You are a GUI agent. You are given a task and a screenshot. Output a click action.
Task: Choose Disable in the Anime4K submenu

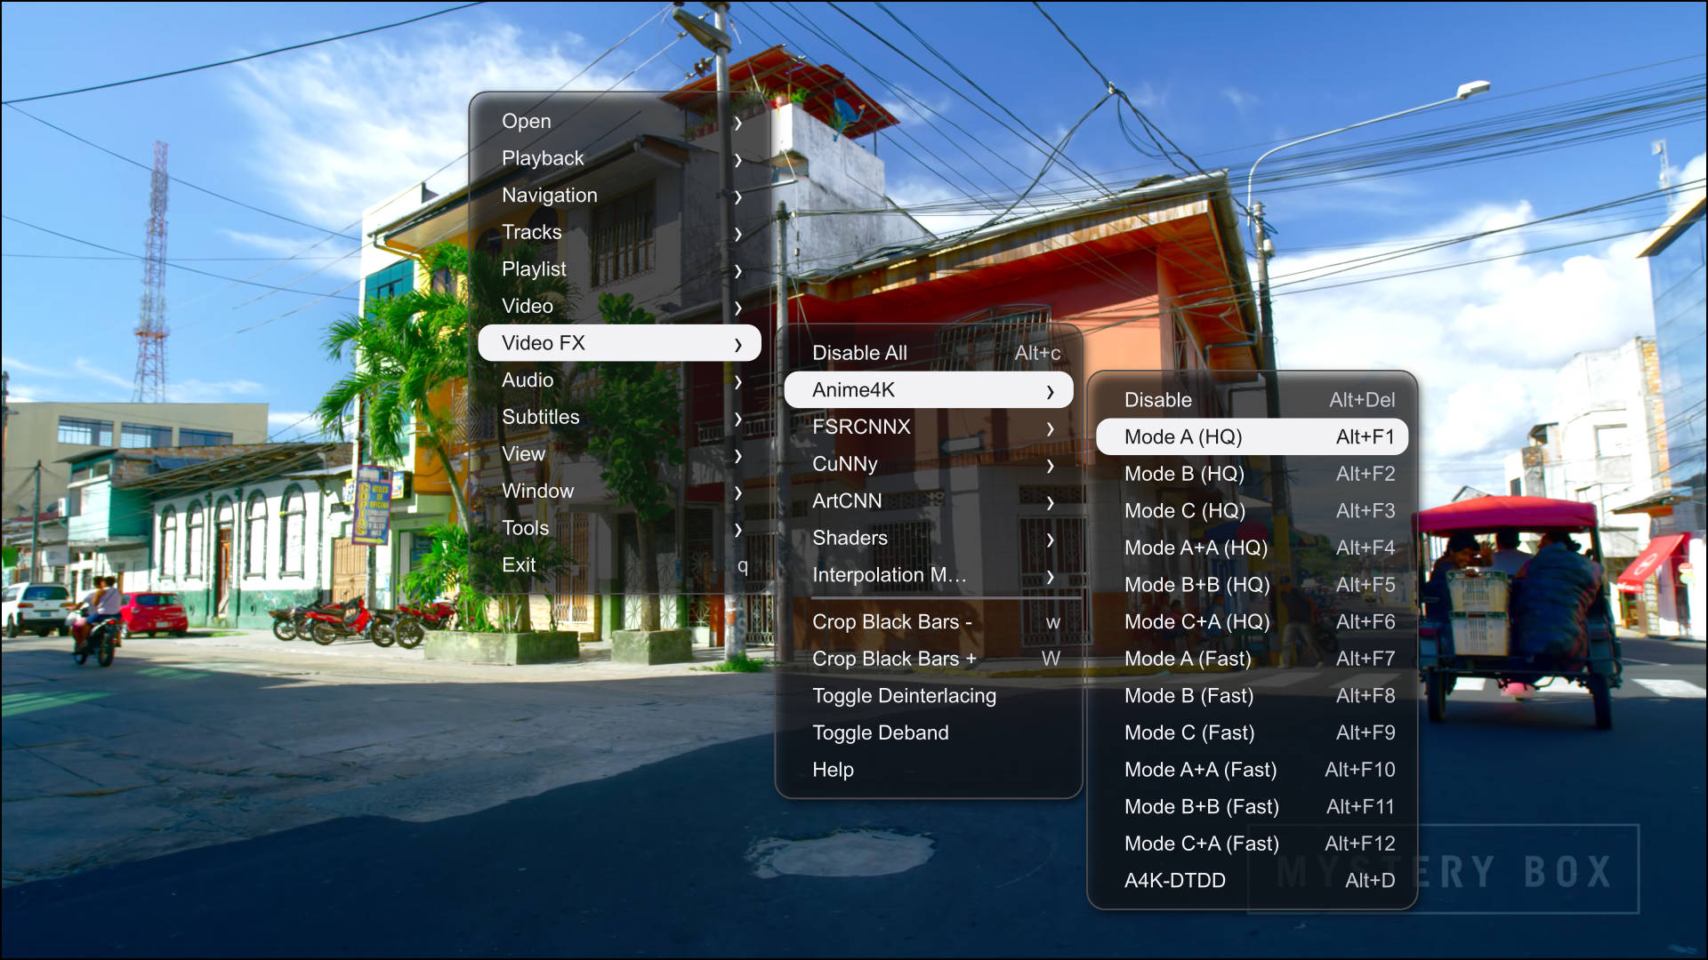point(1253,400)
